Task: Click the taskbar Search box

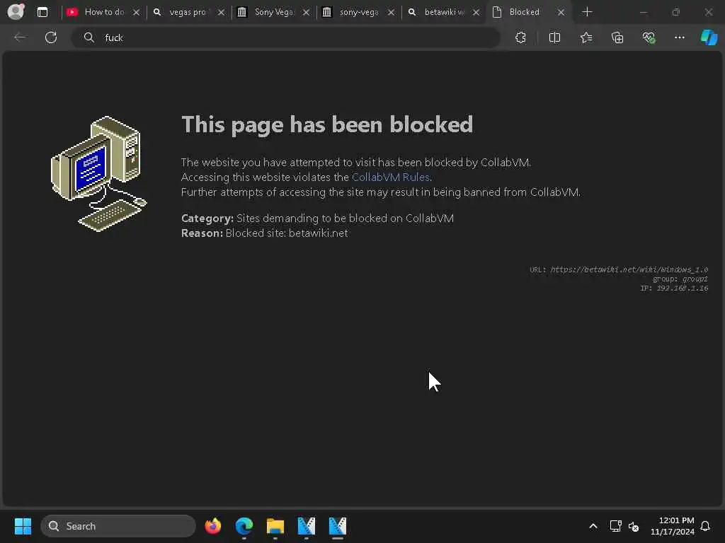Action: (118, 526)
